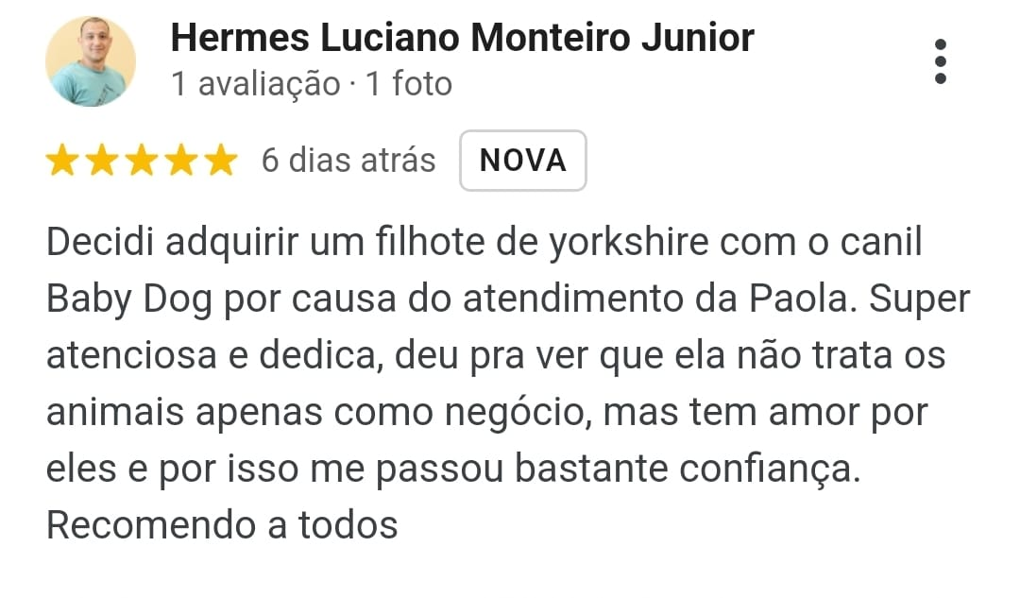Click the third yellow rating star
Image resolution: width=1020 pixels, height=598 pixels.
click(142, 162)
